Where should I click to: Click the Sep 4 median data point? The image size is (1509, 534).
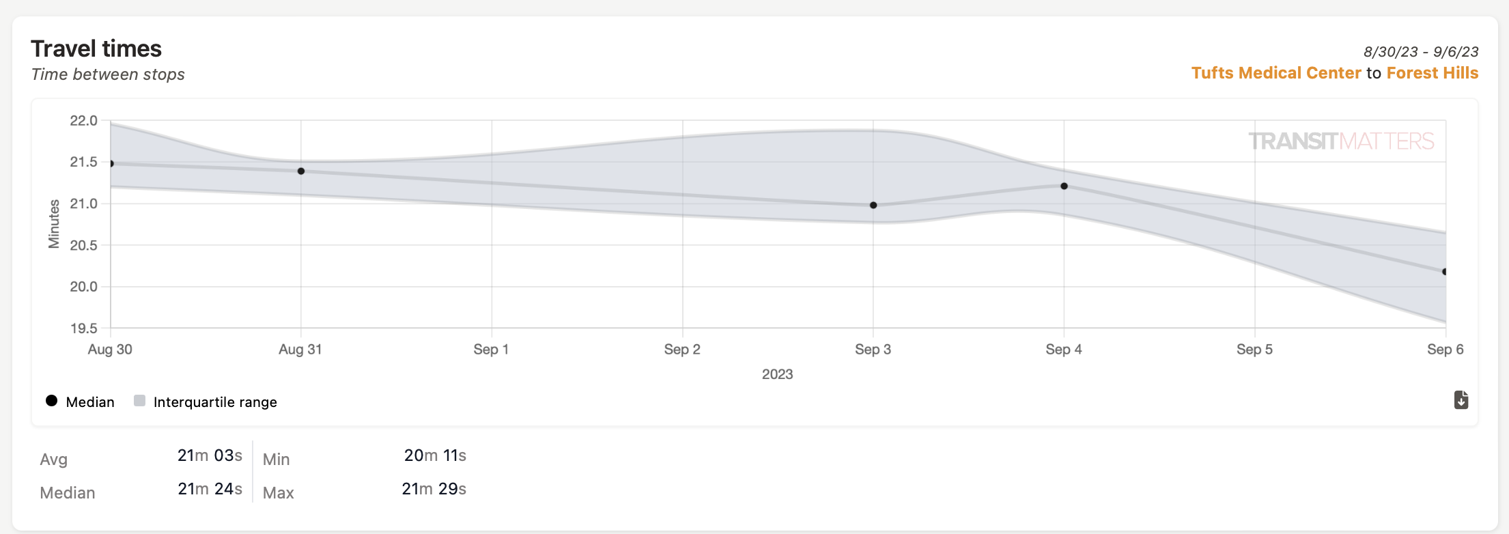[x=1064, y=186]
